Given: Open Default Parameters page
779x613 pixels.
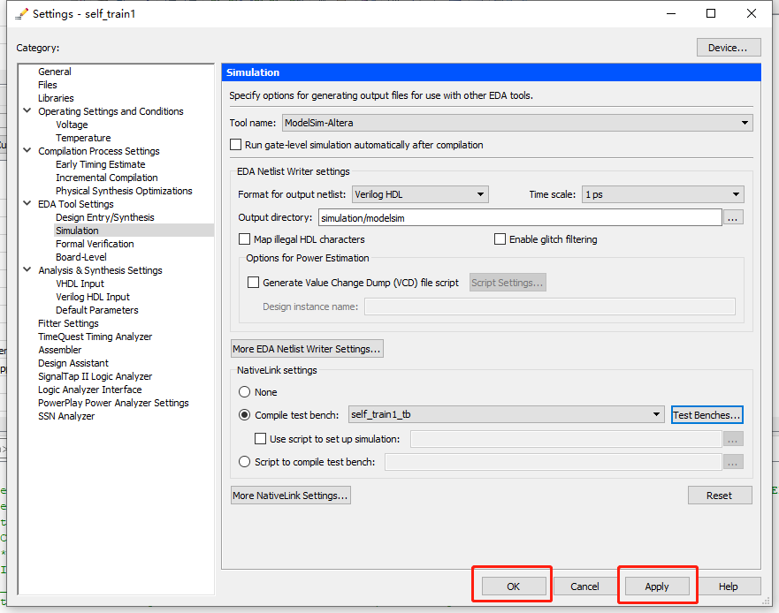Looking at the screenshot, I should (97, 310).
